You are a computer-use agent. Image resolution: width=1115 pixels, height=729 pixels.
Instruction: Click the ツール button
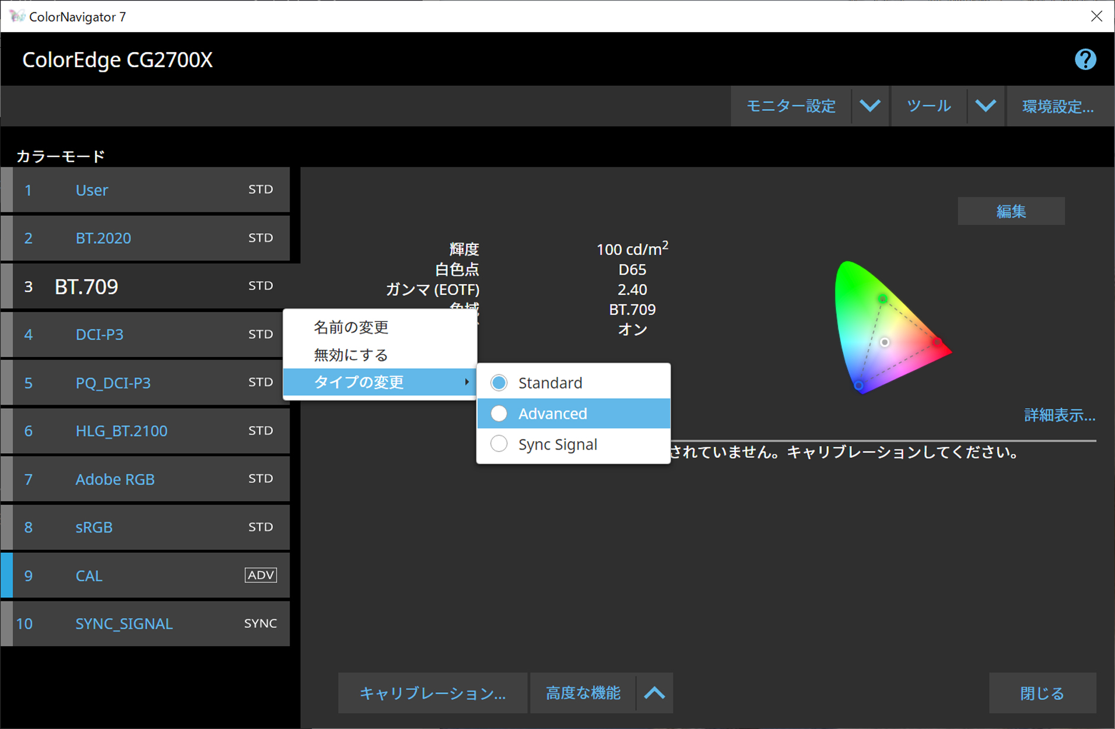click(929, 106)
